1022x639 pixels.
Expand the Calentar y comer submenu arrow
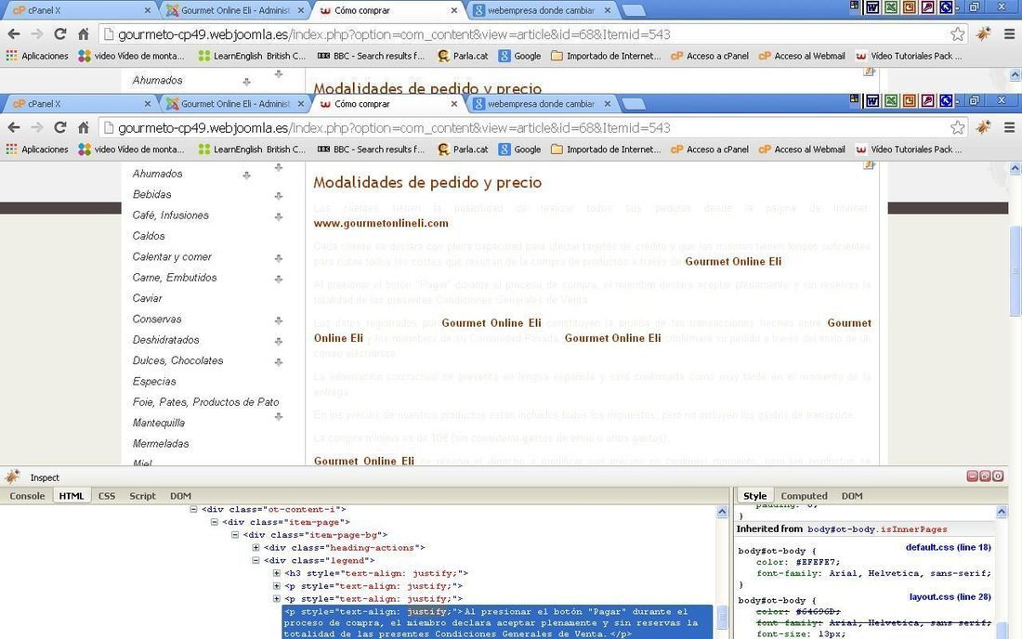click(279, 258)
